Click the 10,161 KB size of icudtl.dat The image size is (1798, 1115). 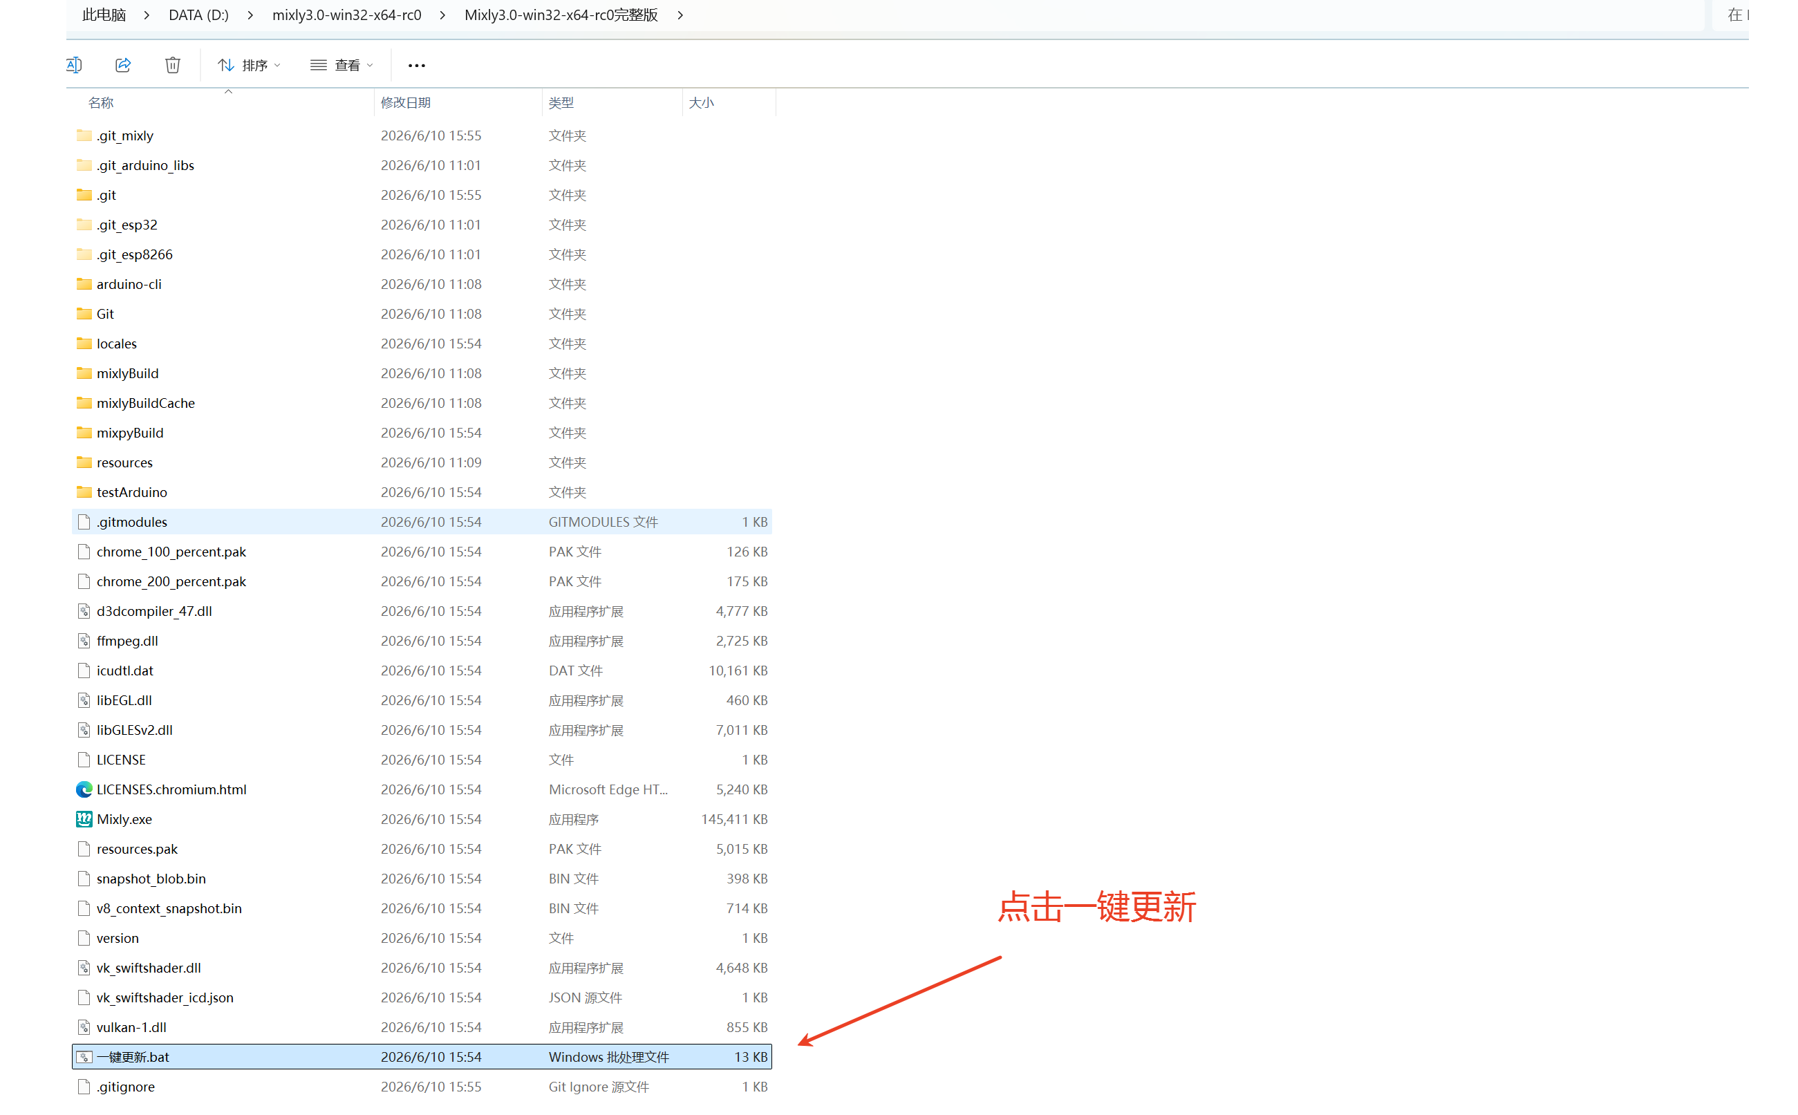click(738, 671)
